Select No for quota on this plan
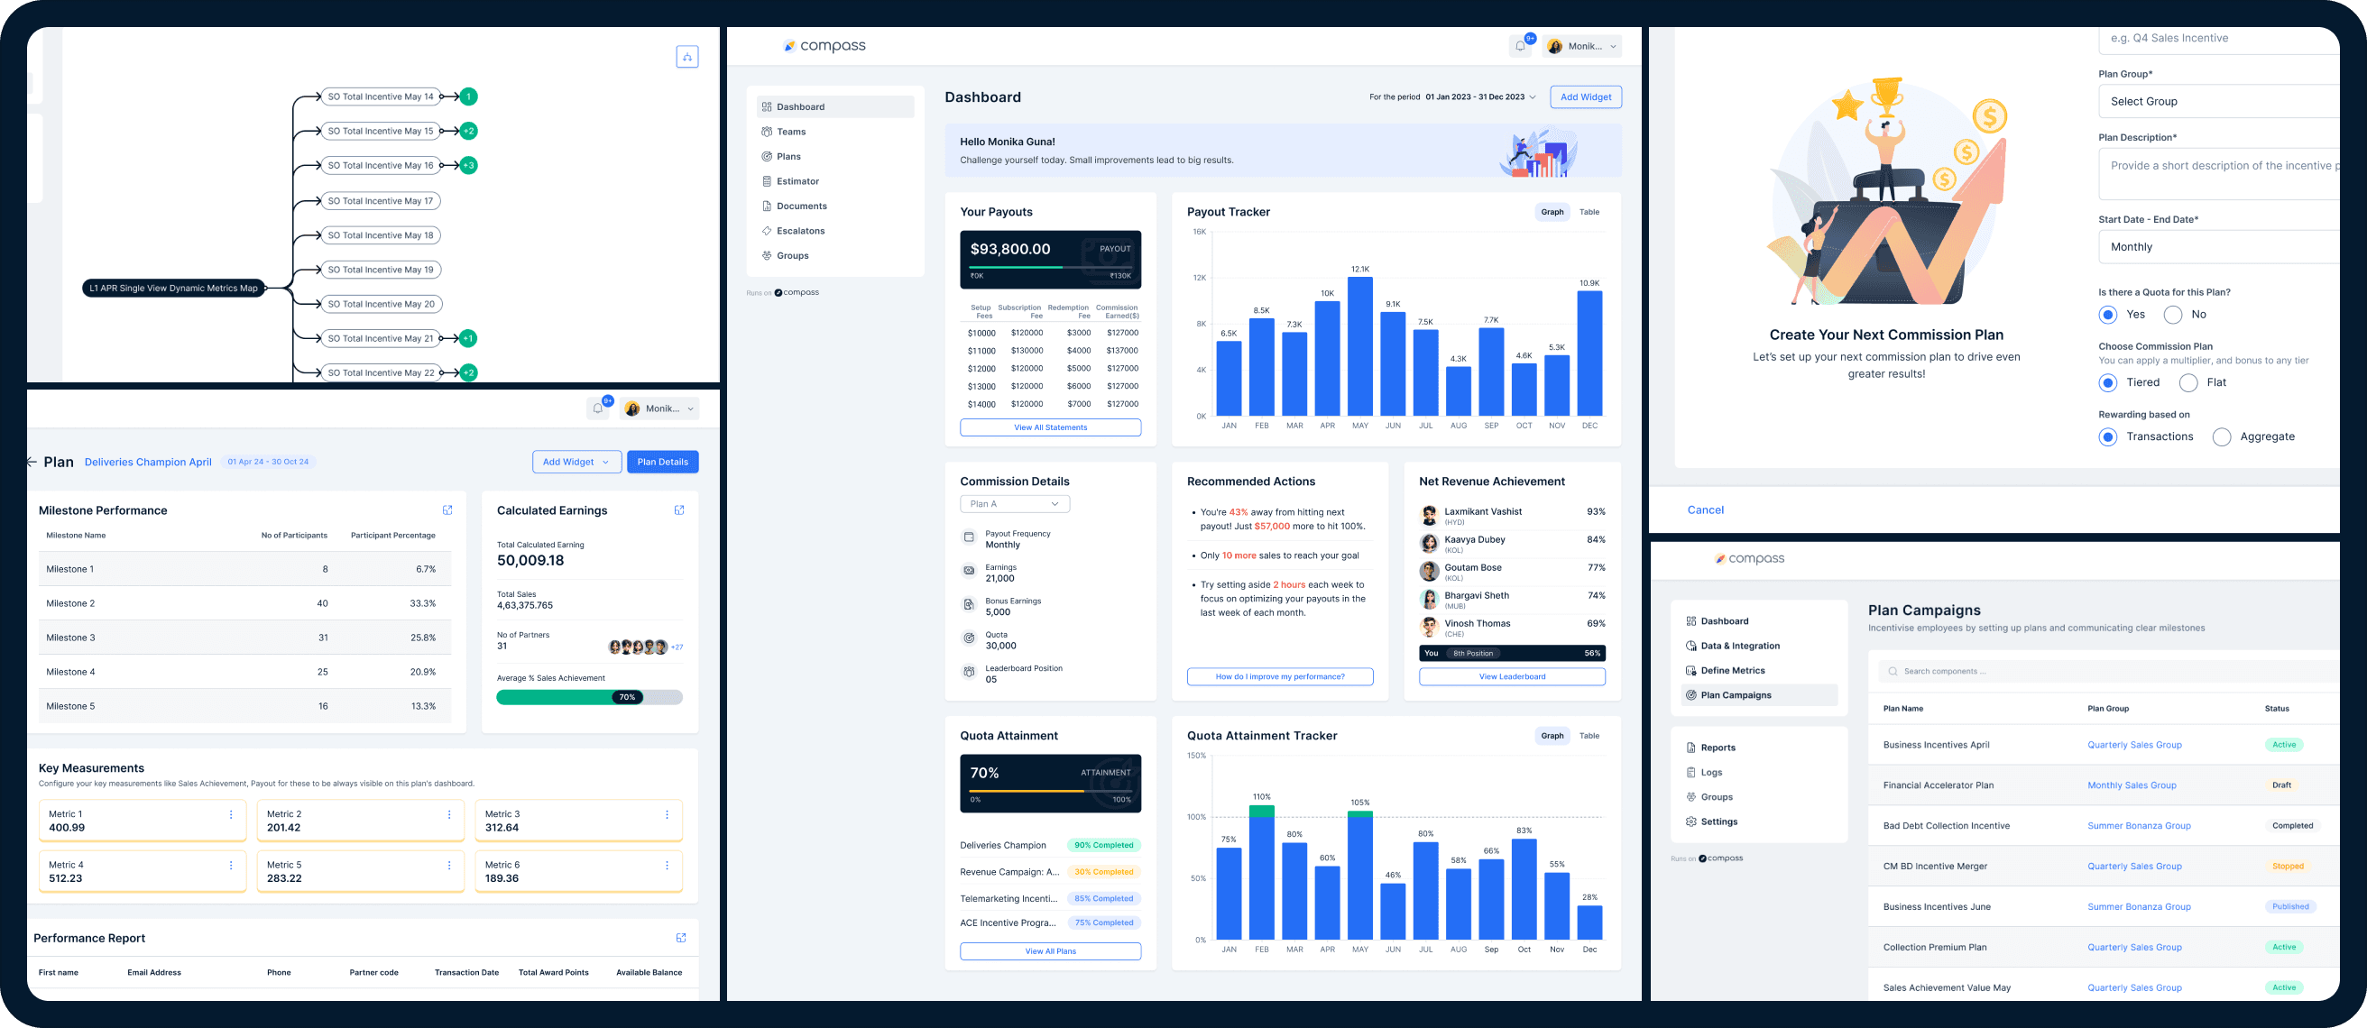 coord(2172,315)
